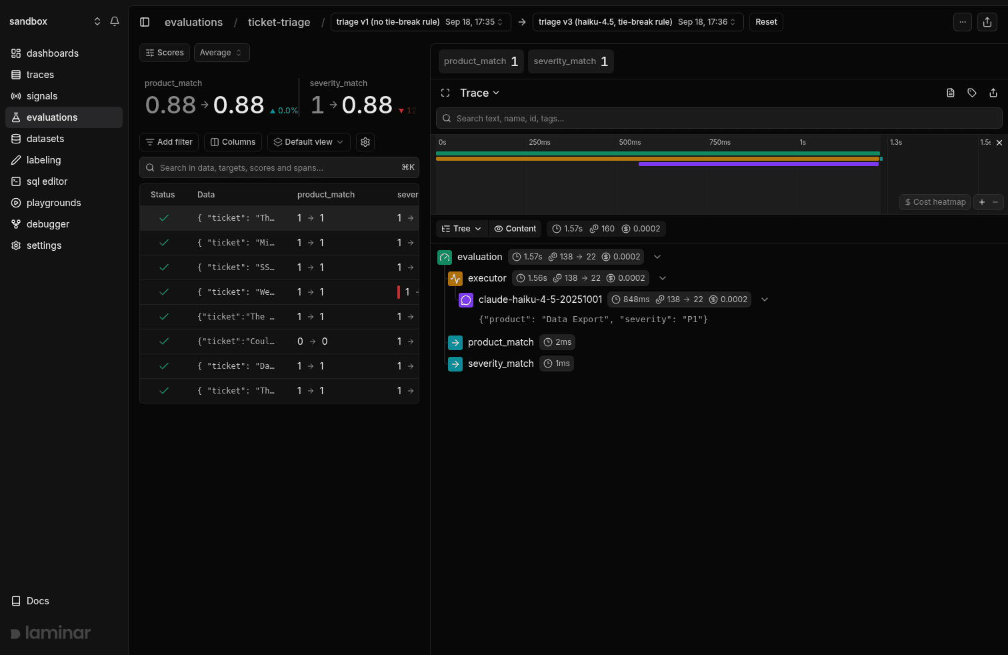
Task: Click Add filter button
Action: tap(169, 142)
